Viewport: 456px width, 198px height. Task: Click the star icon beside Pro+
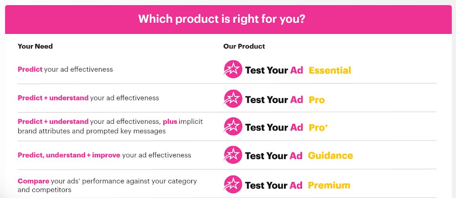pyautogui.click(x=233, y=126)
